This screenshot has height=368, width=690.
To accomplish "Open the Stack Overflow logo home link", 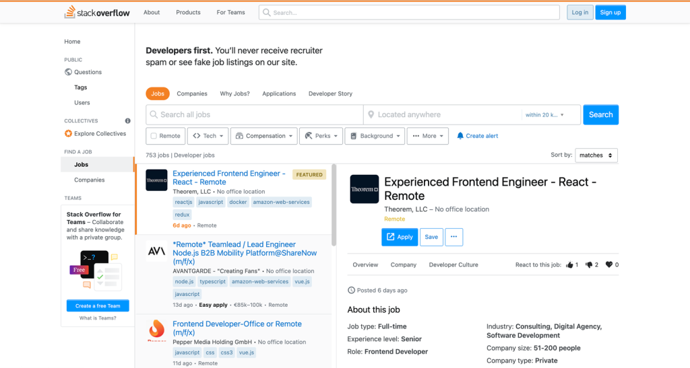I will tap(97, 12).
